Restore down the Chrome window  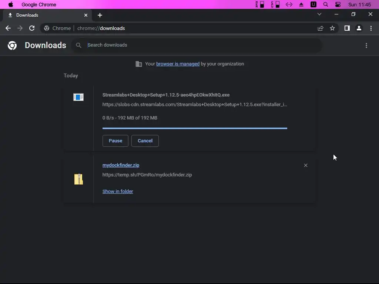click(x=353, y=14)
